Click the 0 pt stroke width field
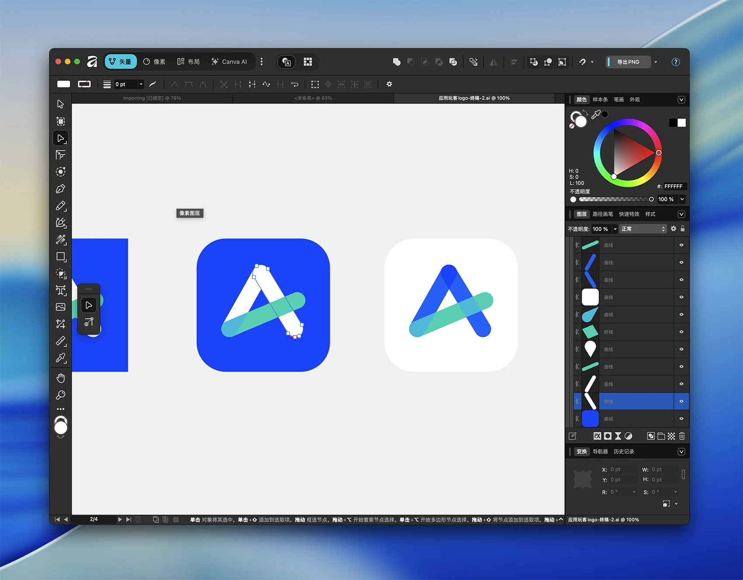 [x=126, y=84]
